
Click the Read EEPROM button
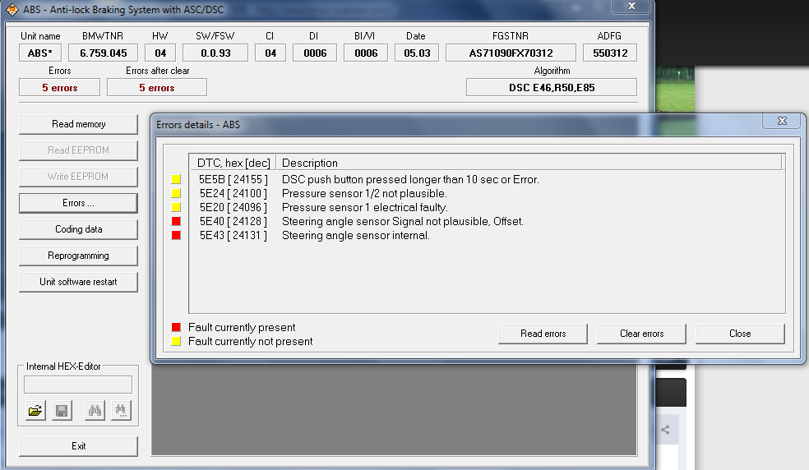pyautogui.click(x=78, y=150)
